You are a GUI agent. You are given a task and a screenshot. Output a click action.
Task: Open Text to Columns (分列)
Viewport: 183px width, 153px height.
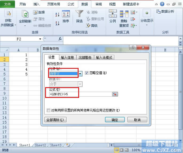(x=113, y=16)
